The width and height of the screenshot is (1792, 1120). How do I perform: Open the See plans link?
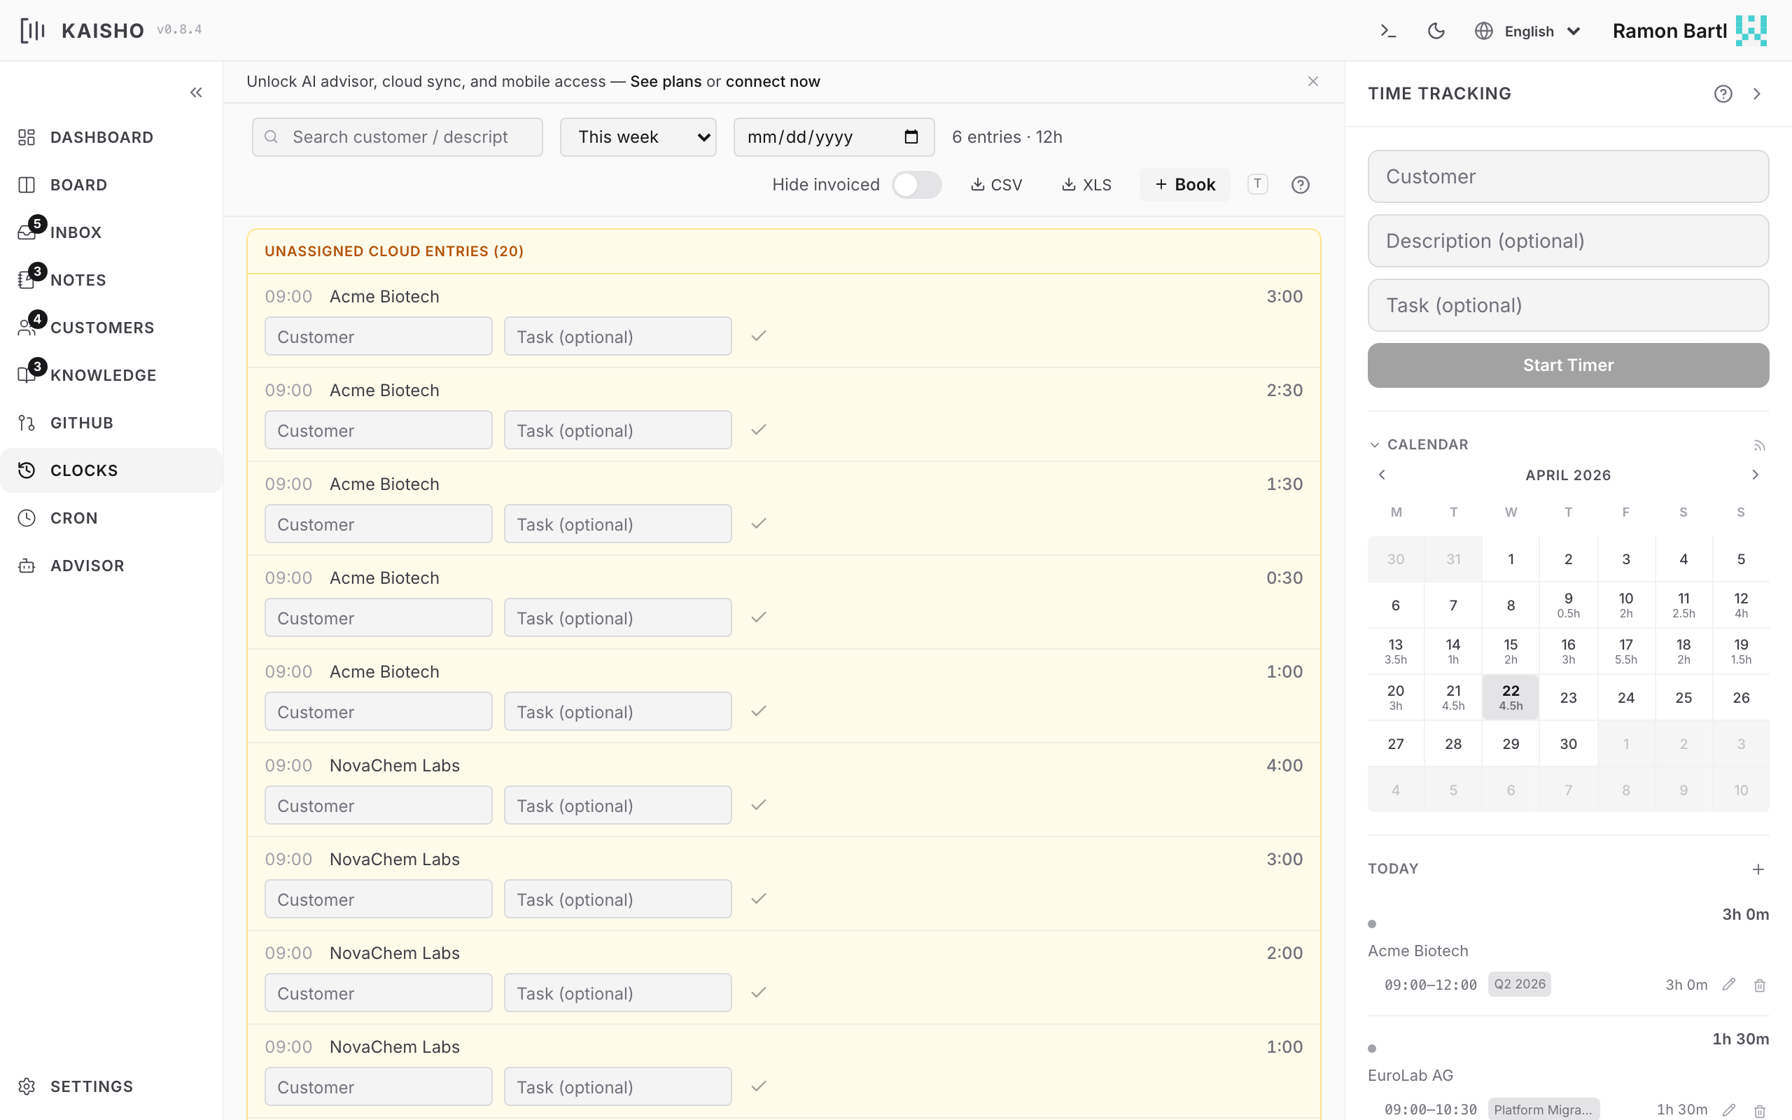coord(665,81)
